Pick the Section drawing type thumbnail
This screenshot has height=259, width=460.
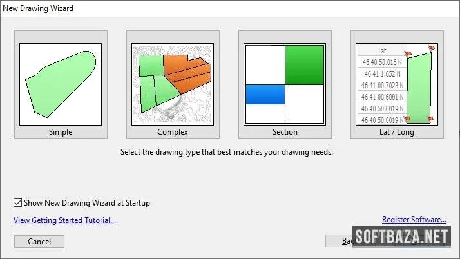pyautogui.click(x=285, y=84)
